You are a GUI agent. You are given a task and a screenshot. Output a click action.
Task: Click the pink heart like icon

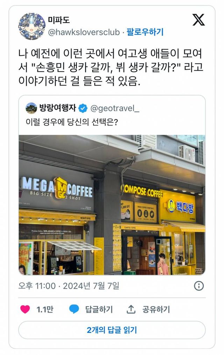(x=25, y=309)
